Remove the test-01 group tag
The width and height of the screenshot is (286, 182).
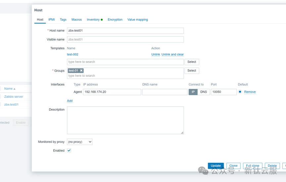(81, 70)
